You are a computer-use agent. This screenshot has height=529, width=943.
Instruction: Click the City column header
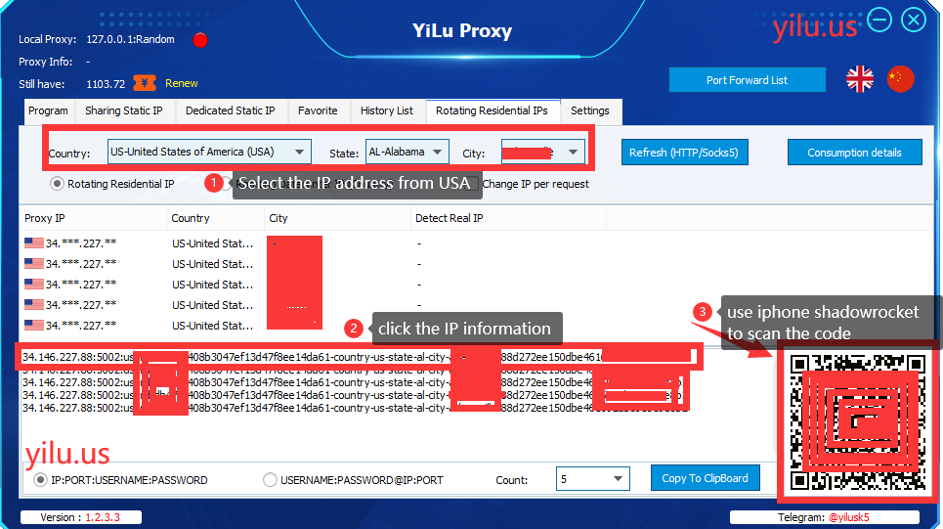tap(279, 218)
